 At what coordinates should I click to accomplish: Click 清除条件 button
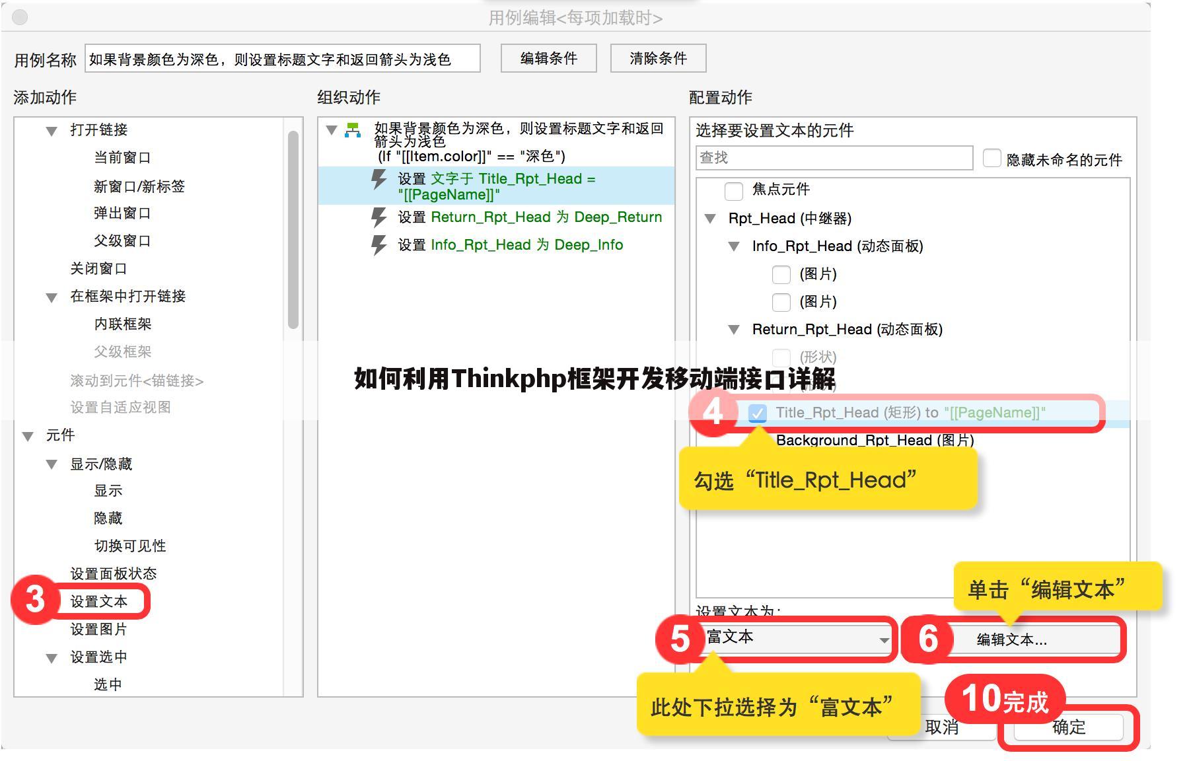point(659,58)
